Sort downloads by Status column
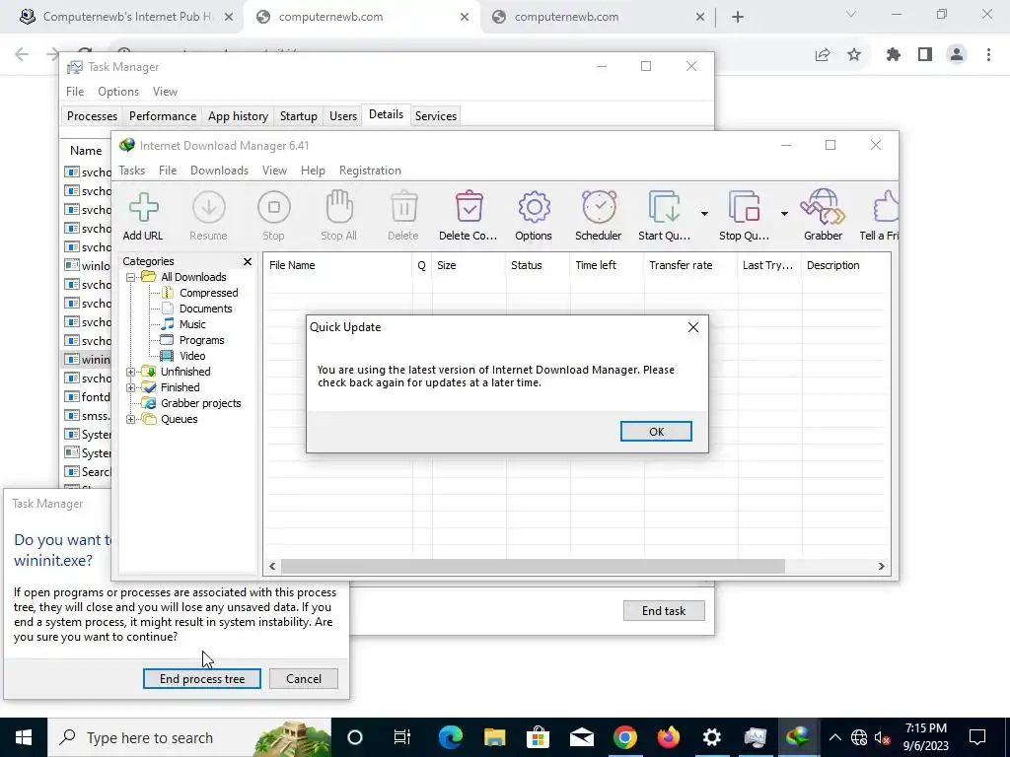 (538, 265)
